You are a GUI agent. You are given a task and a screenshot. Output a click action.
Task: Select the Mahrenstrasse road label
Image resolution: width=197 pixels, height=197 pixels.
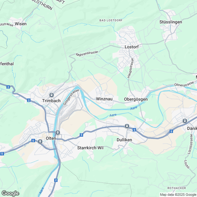(x=87, y=54)
